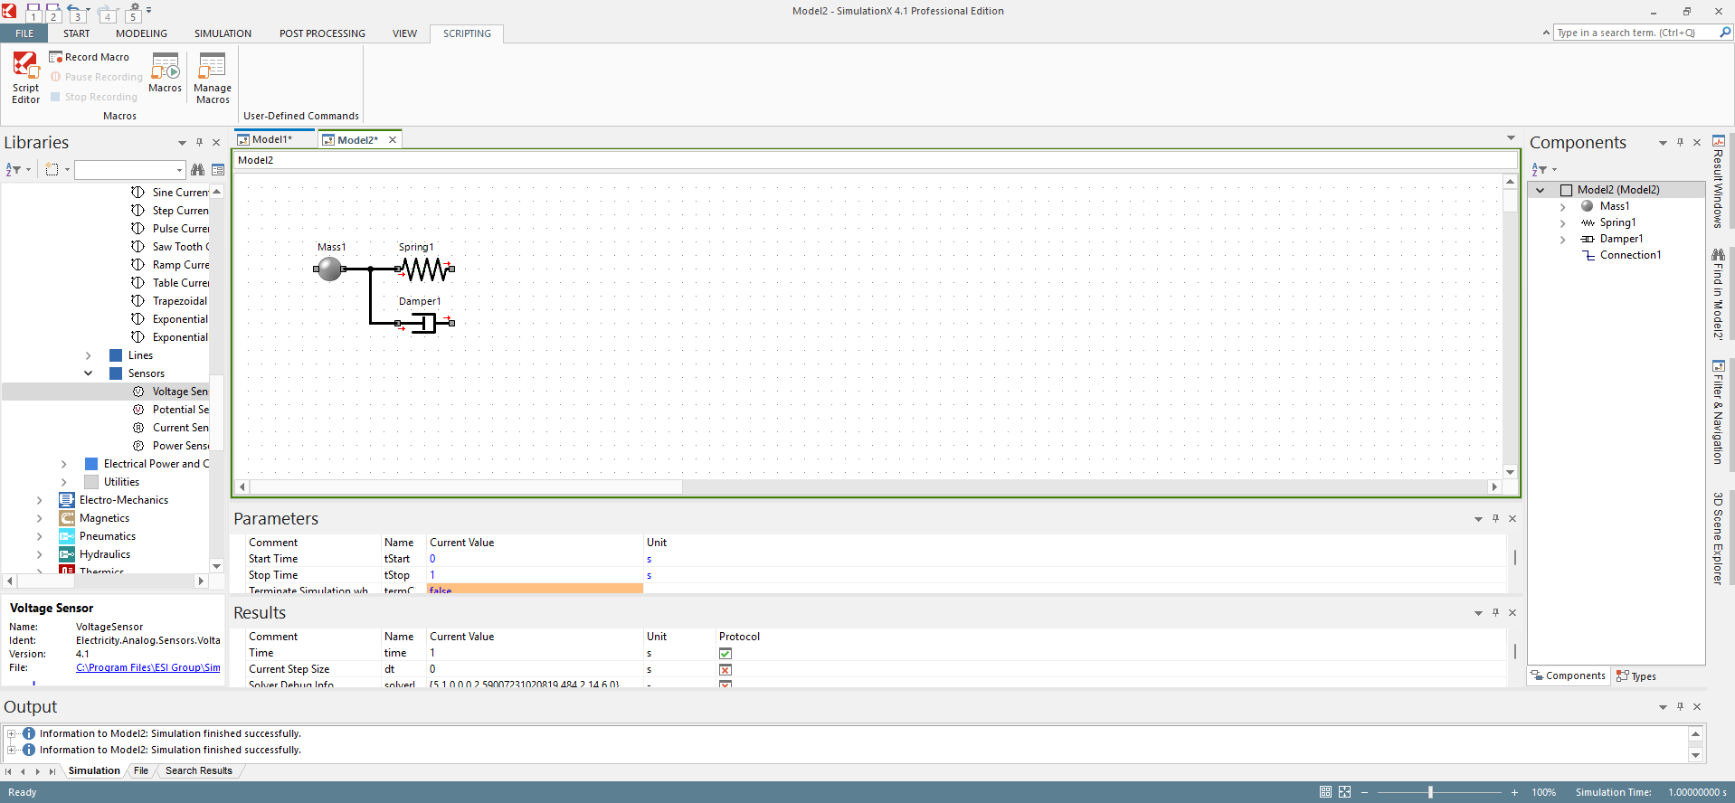Toggle Protocol checkbox for Current Step Size

click(725, 670)
